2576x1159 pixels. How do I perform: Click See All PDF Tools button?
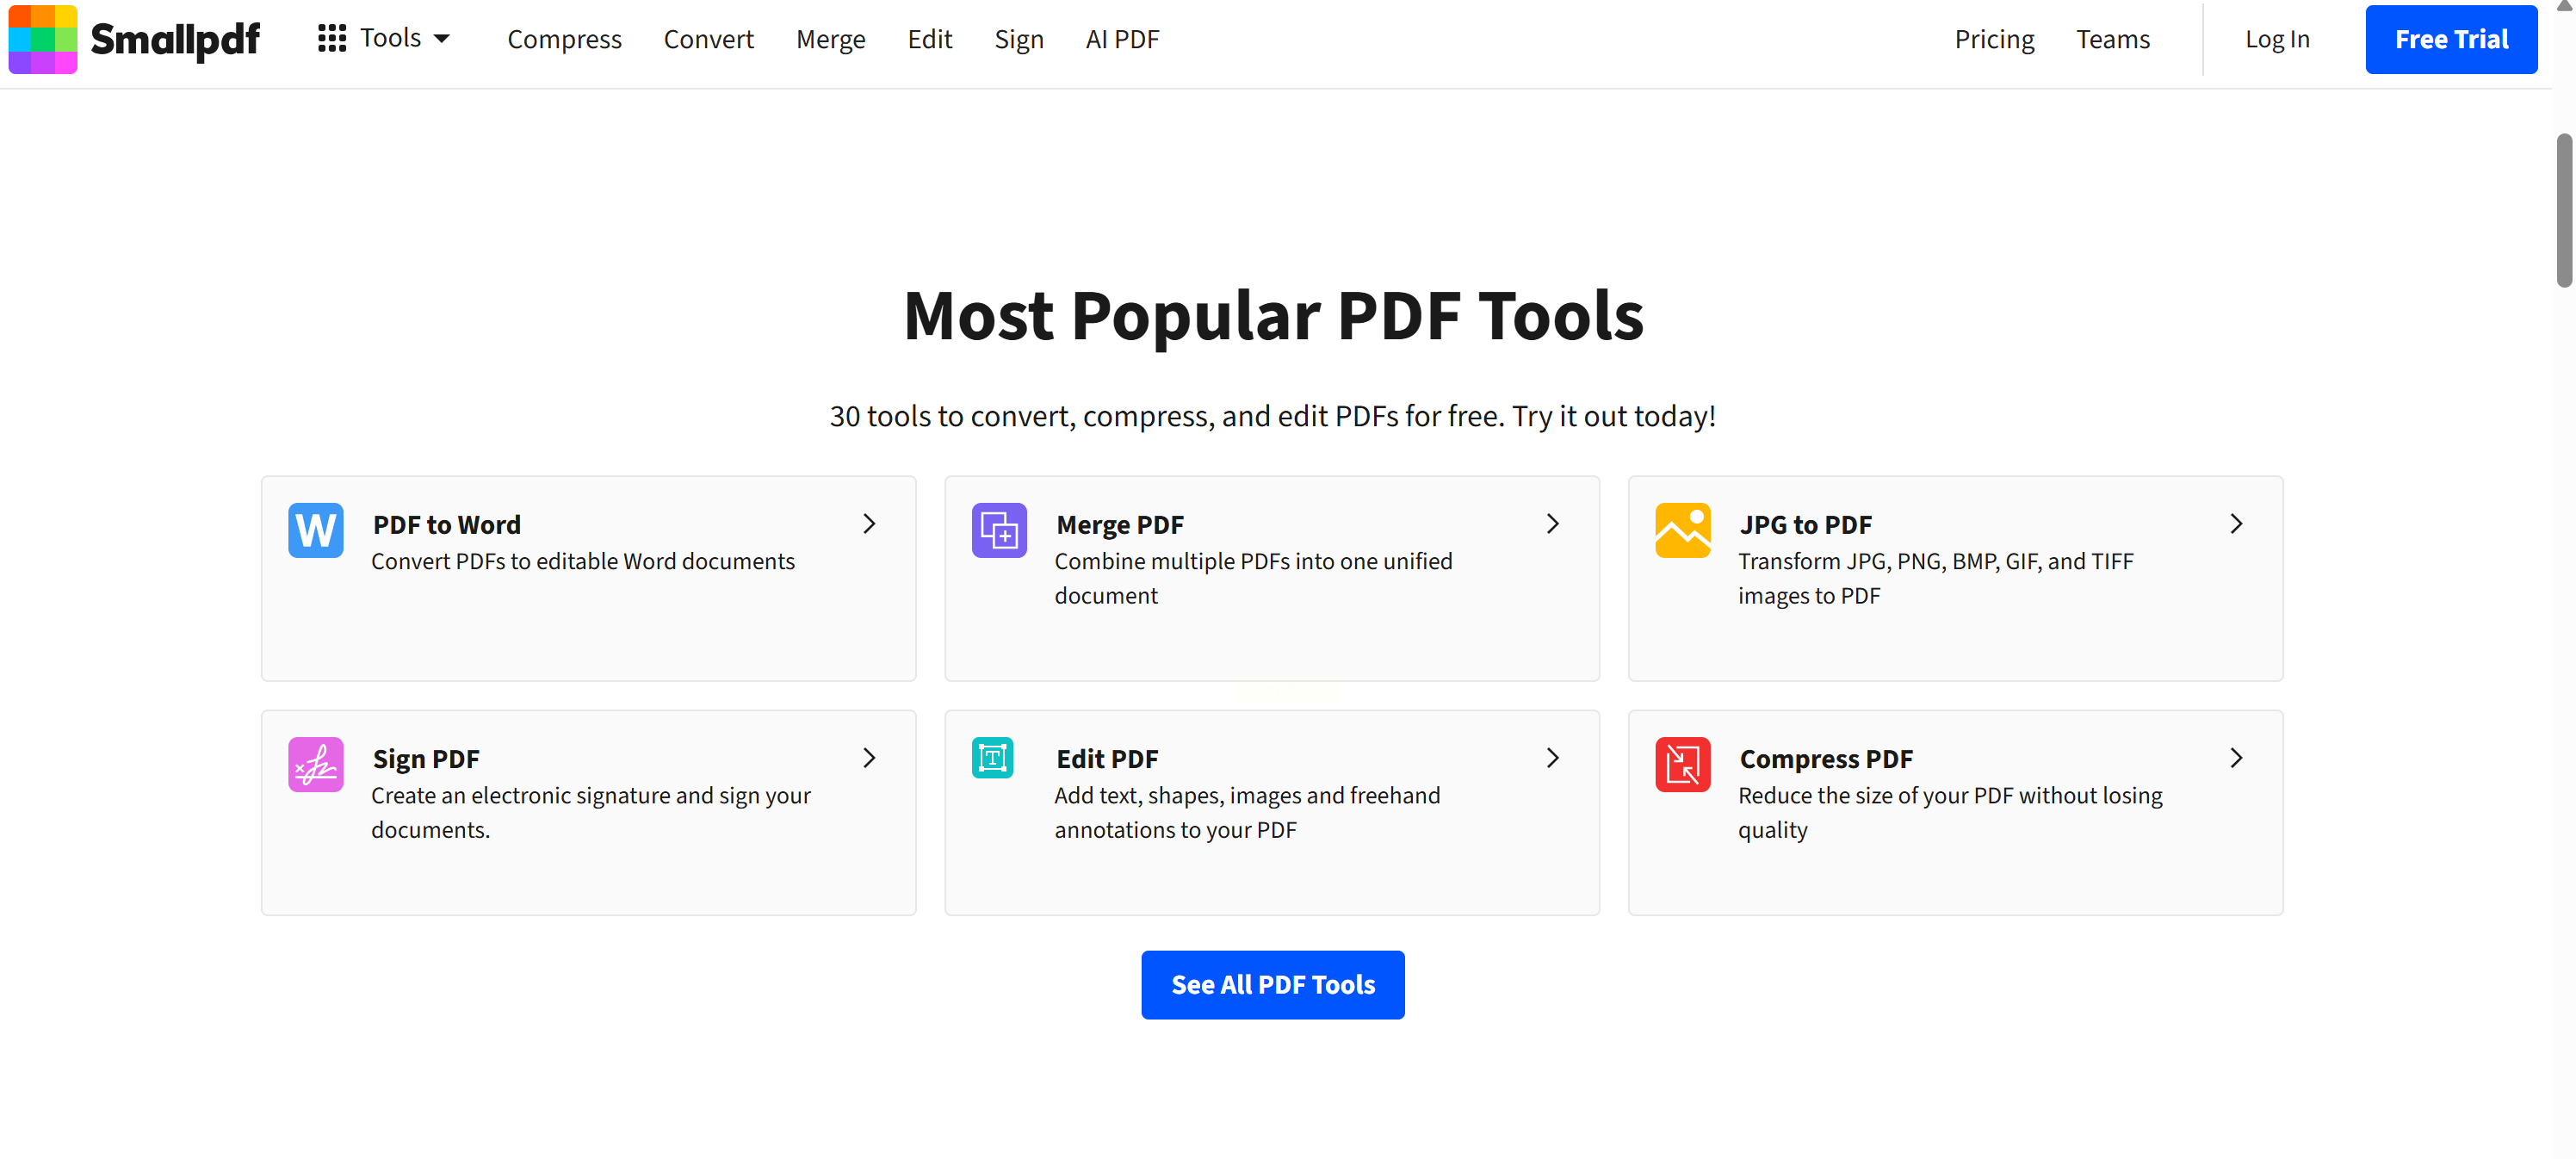click(1272, 984)
